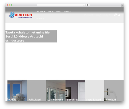
Task: Reload the page via browser refresh icon
Action: tap(84, 5)
